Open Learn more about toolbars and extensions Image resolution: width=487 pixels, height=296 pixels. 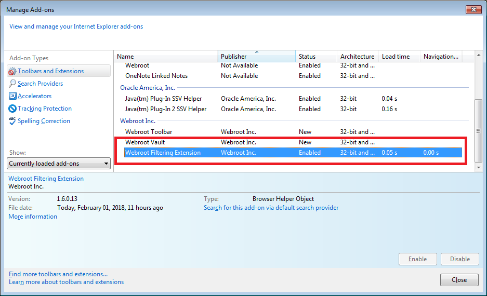66,282
